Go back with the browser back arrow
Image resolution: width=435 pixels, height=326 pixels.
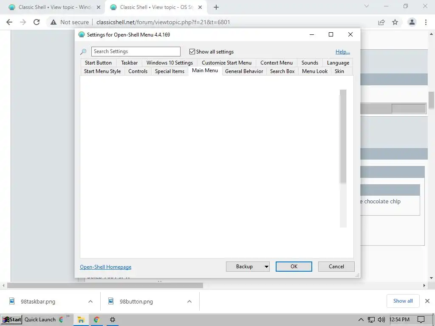tap(9, 22)
